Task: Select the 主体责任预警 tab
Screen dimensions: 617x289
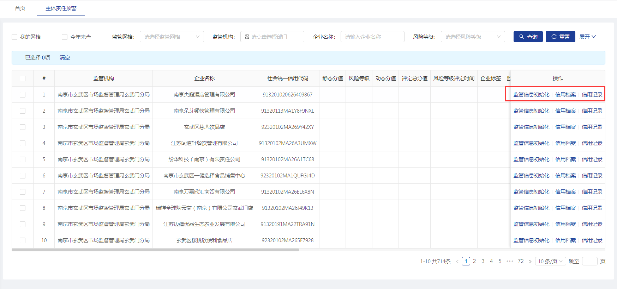Action: coord(61,8)
